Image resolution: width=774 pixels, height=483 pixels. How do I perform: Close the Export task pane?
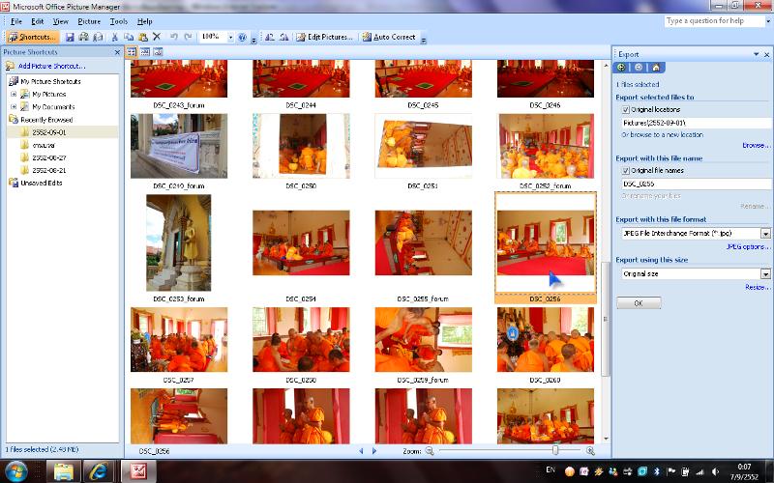pos(766,54)
